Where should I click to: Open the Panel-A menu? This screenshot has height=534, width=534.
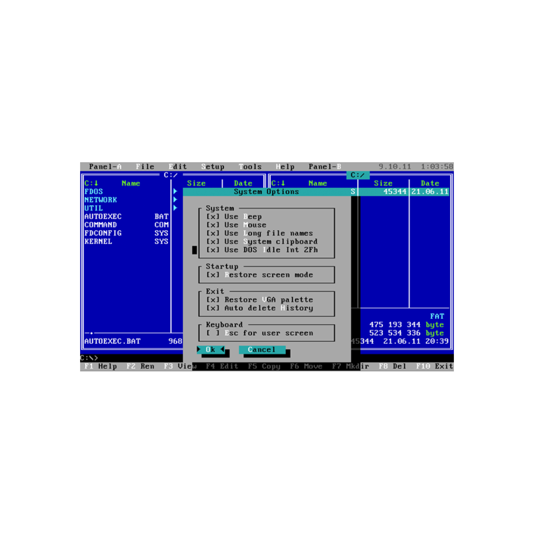click(105, 166)
